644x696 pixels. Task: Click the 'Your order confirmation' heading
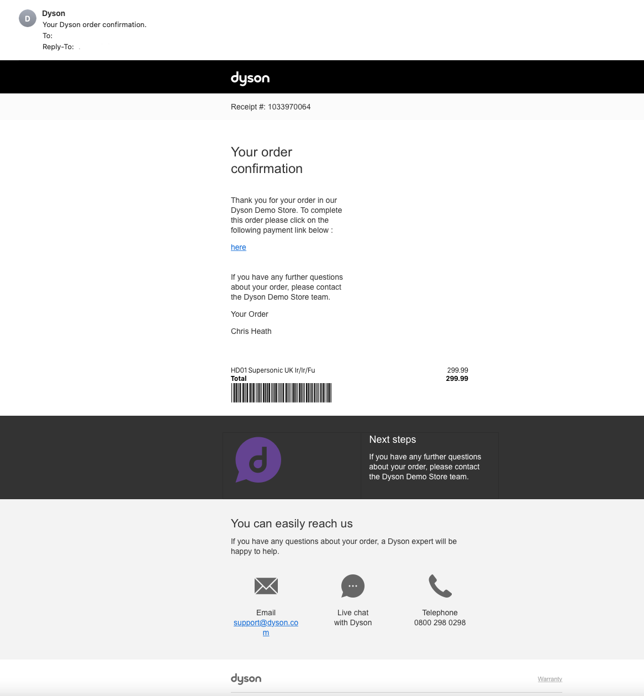click(x=267, y=160)
